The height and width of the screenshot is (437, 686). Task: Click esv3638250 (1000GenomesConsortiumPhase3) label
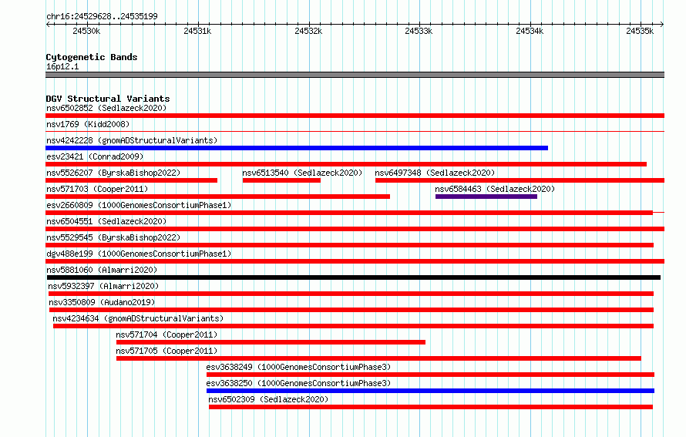coord(298,383)
